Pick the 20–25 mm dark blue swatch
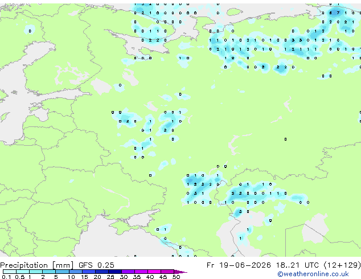 [x=101, y=272]
